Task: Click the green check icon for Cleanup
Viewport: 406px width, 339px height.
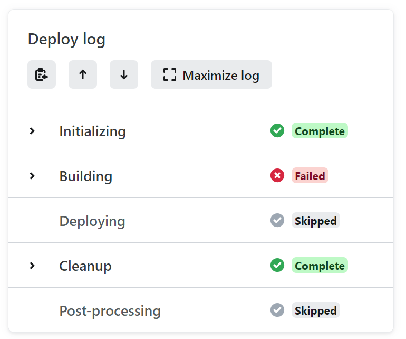Action: tap(277, 265)
